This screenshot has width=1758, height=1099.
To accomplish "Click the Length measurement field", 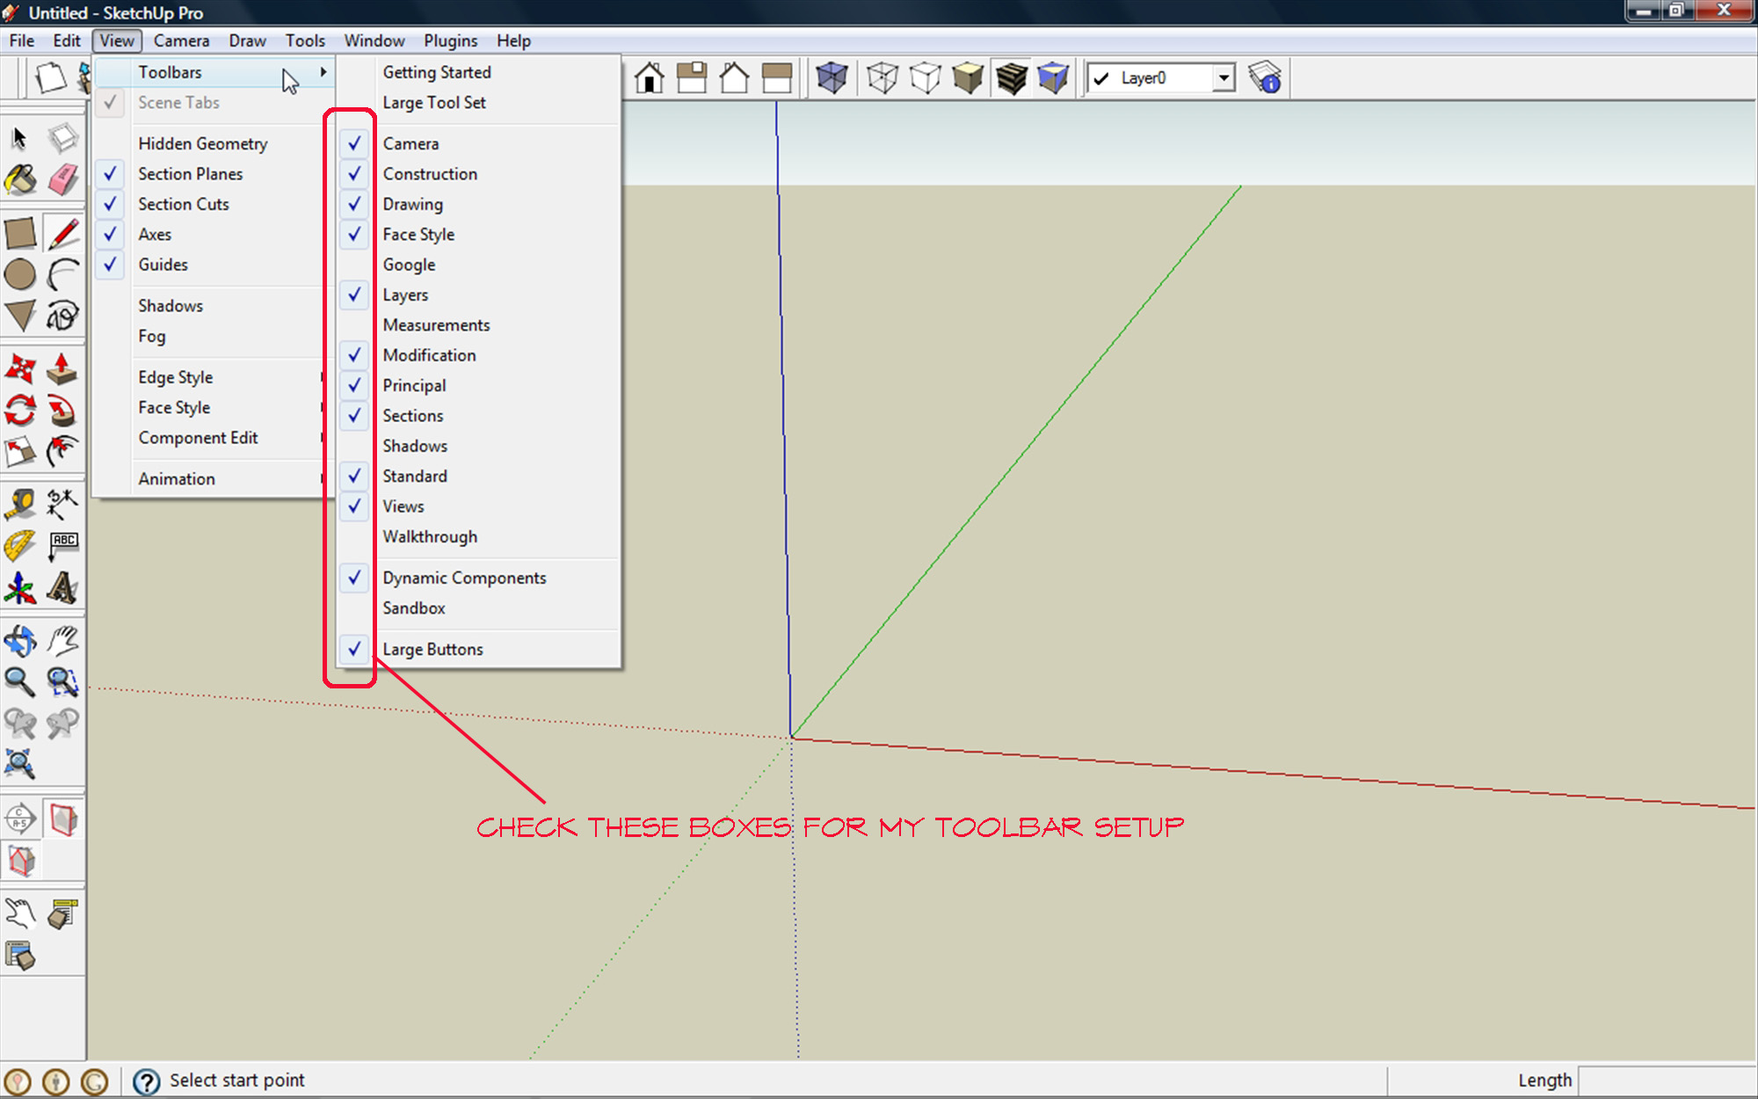I will pos(1666,1080).
